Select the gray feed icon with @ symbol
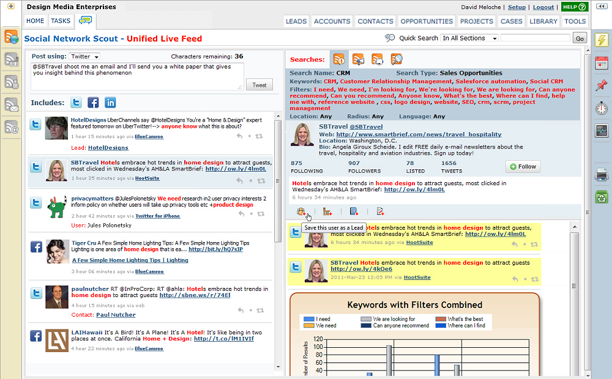612x379 pixels. [11, 127]
